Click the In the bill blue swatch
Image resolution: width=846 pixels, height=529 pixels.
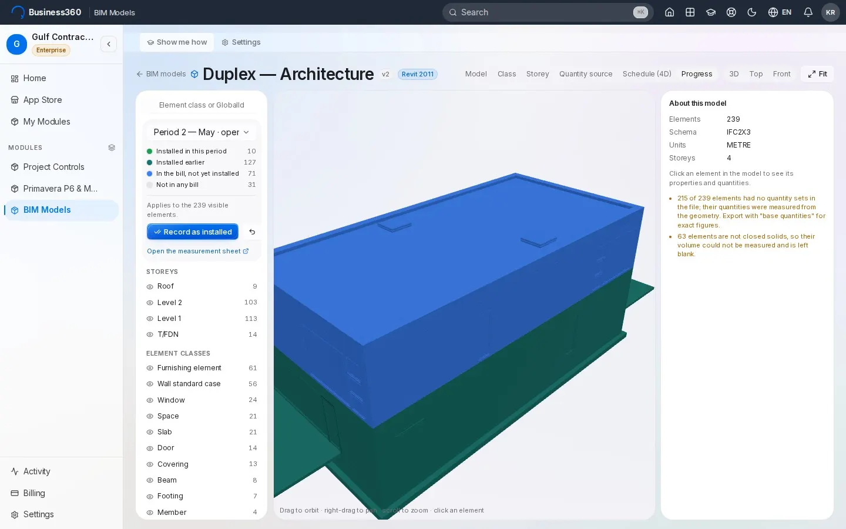click(x=150, y=173)
